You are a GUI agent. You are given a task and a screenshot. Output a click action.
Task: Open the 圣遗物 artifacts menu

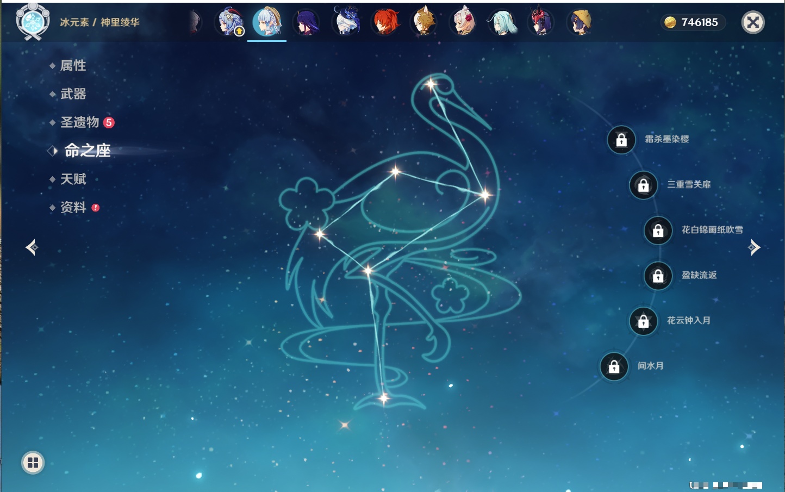[x=79, y=122]
